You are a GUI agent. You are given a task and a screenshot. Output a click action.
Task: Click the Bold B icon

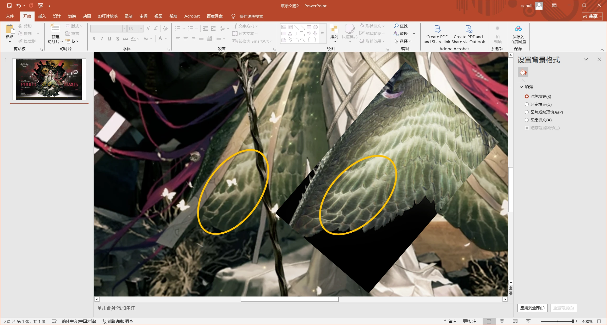pos(94,39)
